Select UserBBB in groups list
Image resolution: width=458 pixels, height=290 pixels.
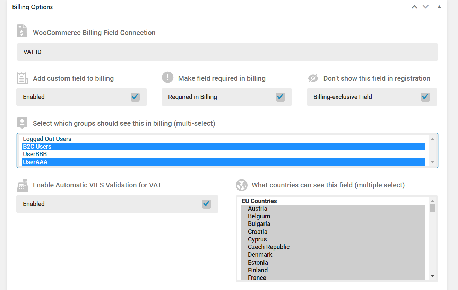pyautogui.click(x=224, y=154)
